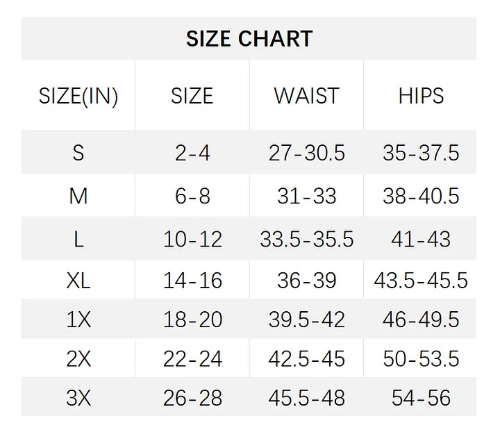Click the 2X row label
Image resolution: width=500 pixels, height=432 pixels.
point(78,358)
